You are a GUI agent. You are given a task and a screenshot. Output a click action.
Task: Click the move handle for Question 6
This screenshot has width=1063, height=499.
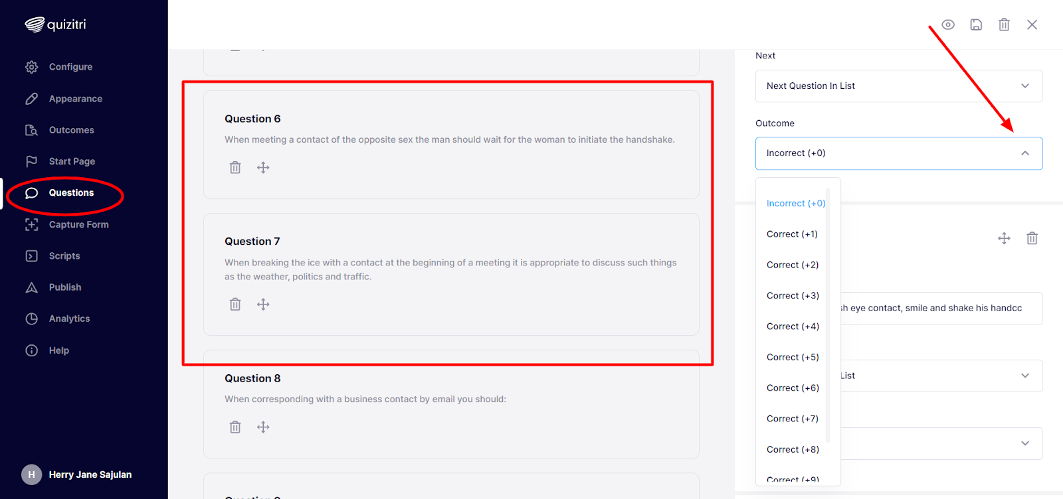click(263, 167)
